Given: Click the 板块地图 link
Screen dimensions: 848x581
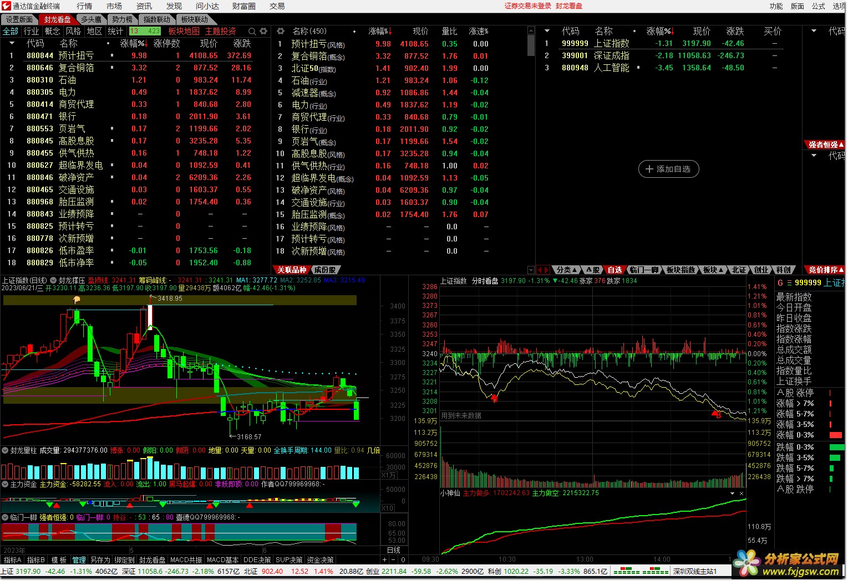Looking at the screenshot, I should click(x=184, y=31).
